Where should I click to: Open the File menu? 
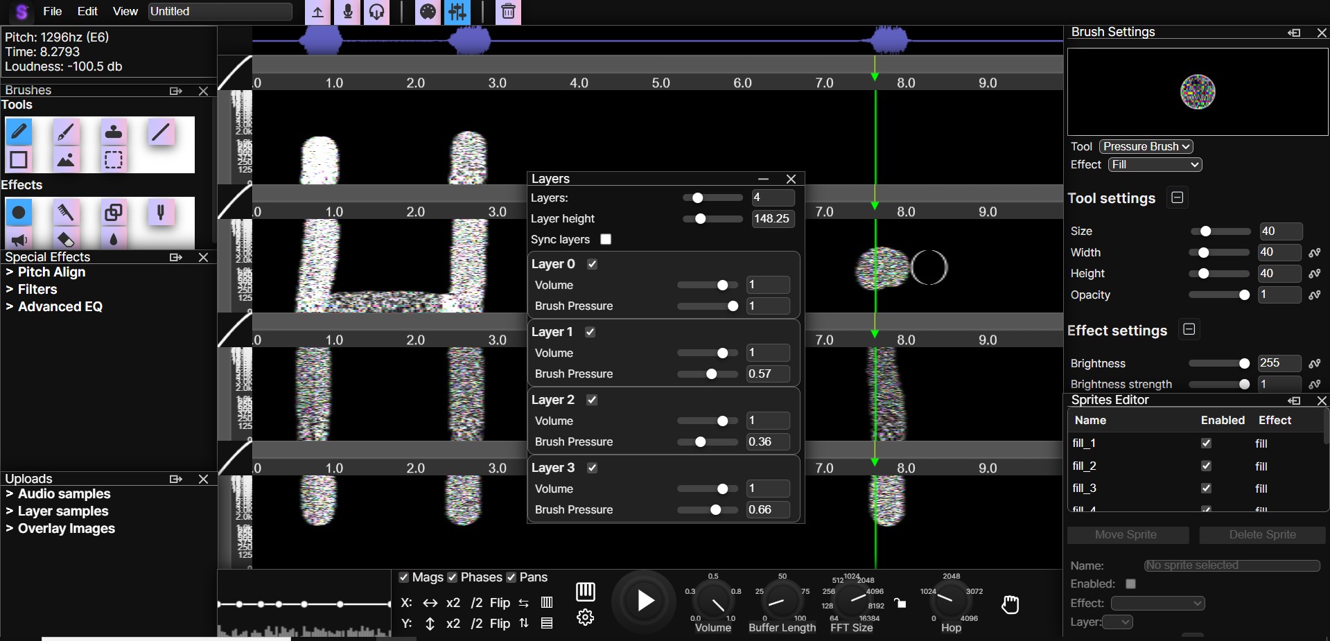click(x=53, y=11)
